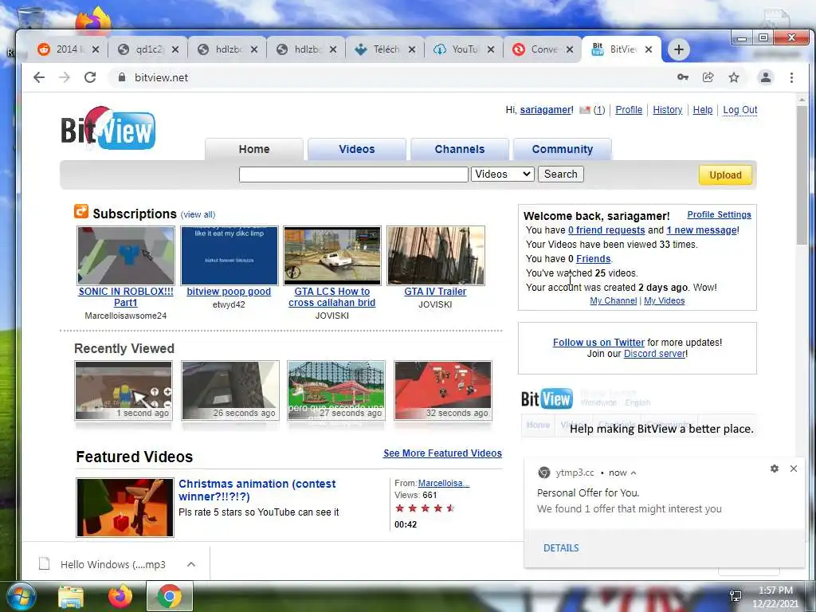816x612 pixels.
Task: Open the Home navigation tab
Action: (254, 149)
